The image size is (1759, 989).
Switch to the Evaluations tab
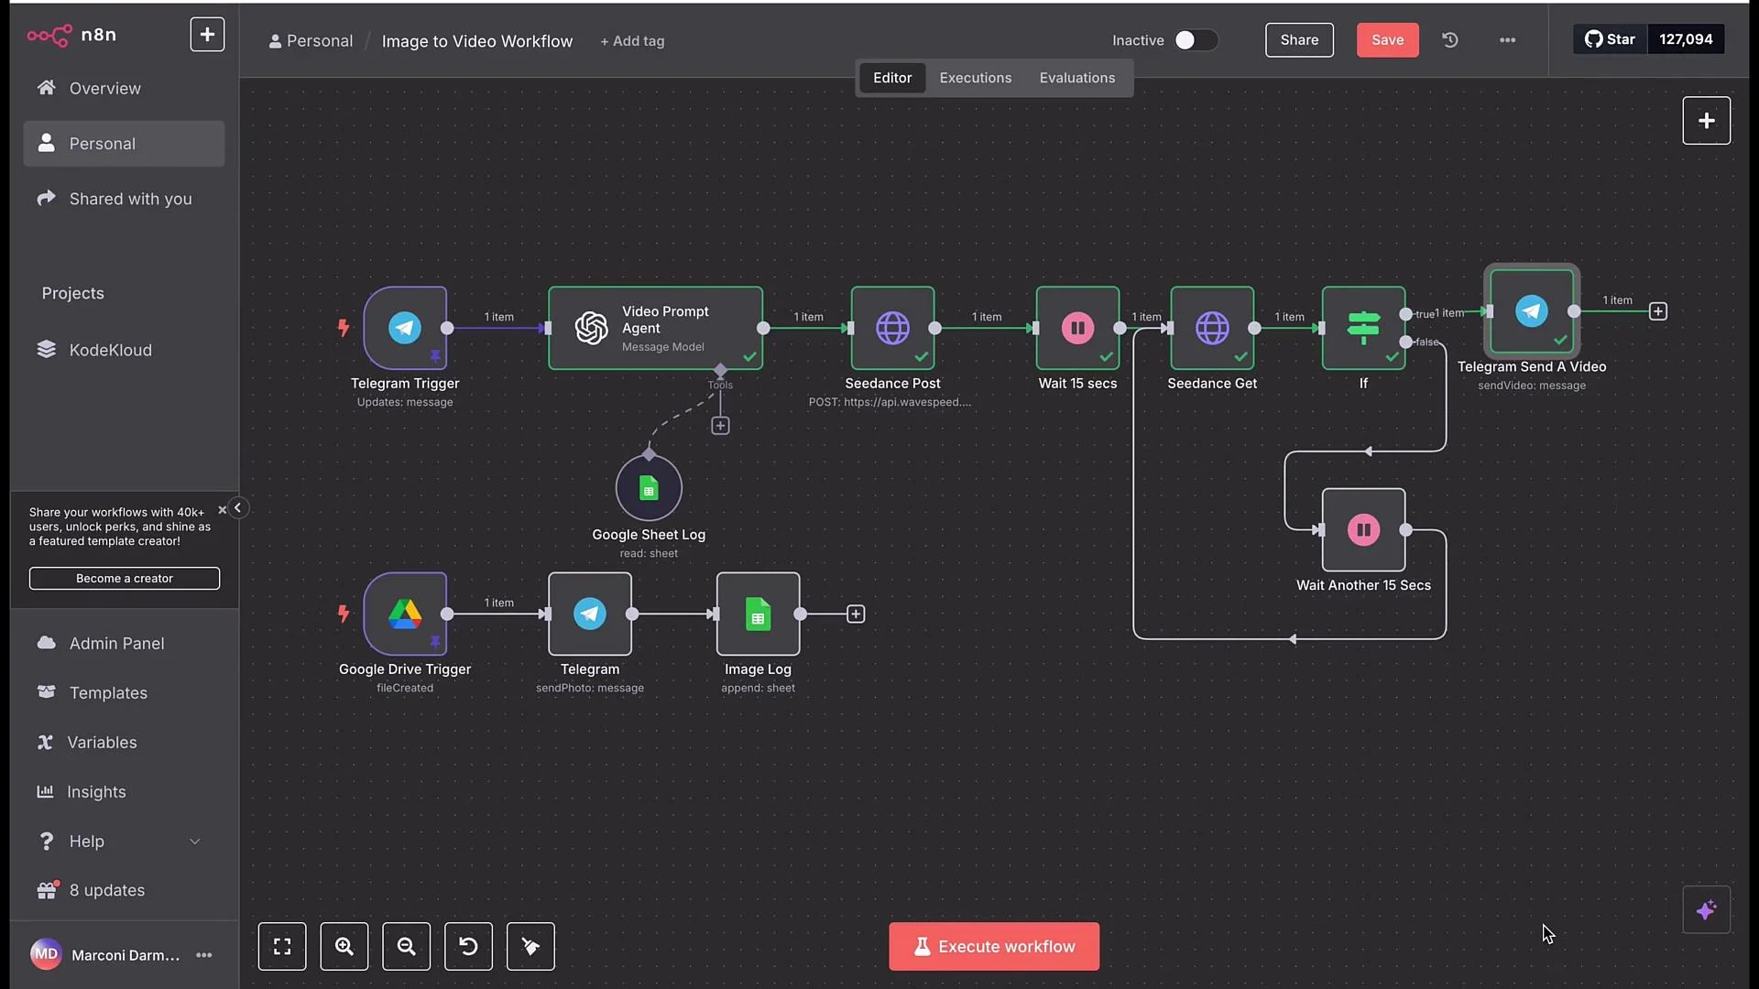(x=1077, y=78)
